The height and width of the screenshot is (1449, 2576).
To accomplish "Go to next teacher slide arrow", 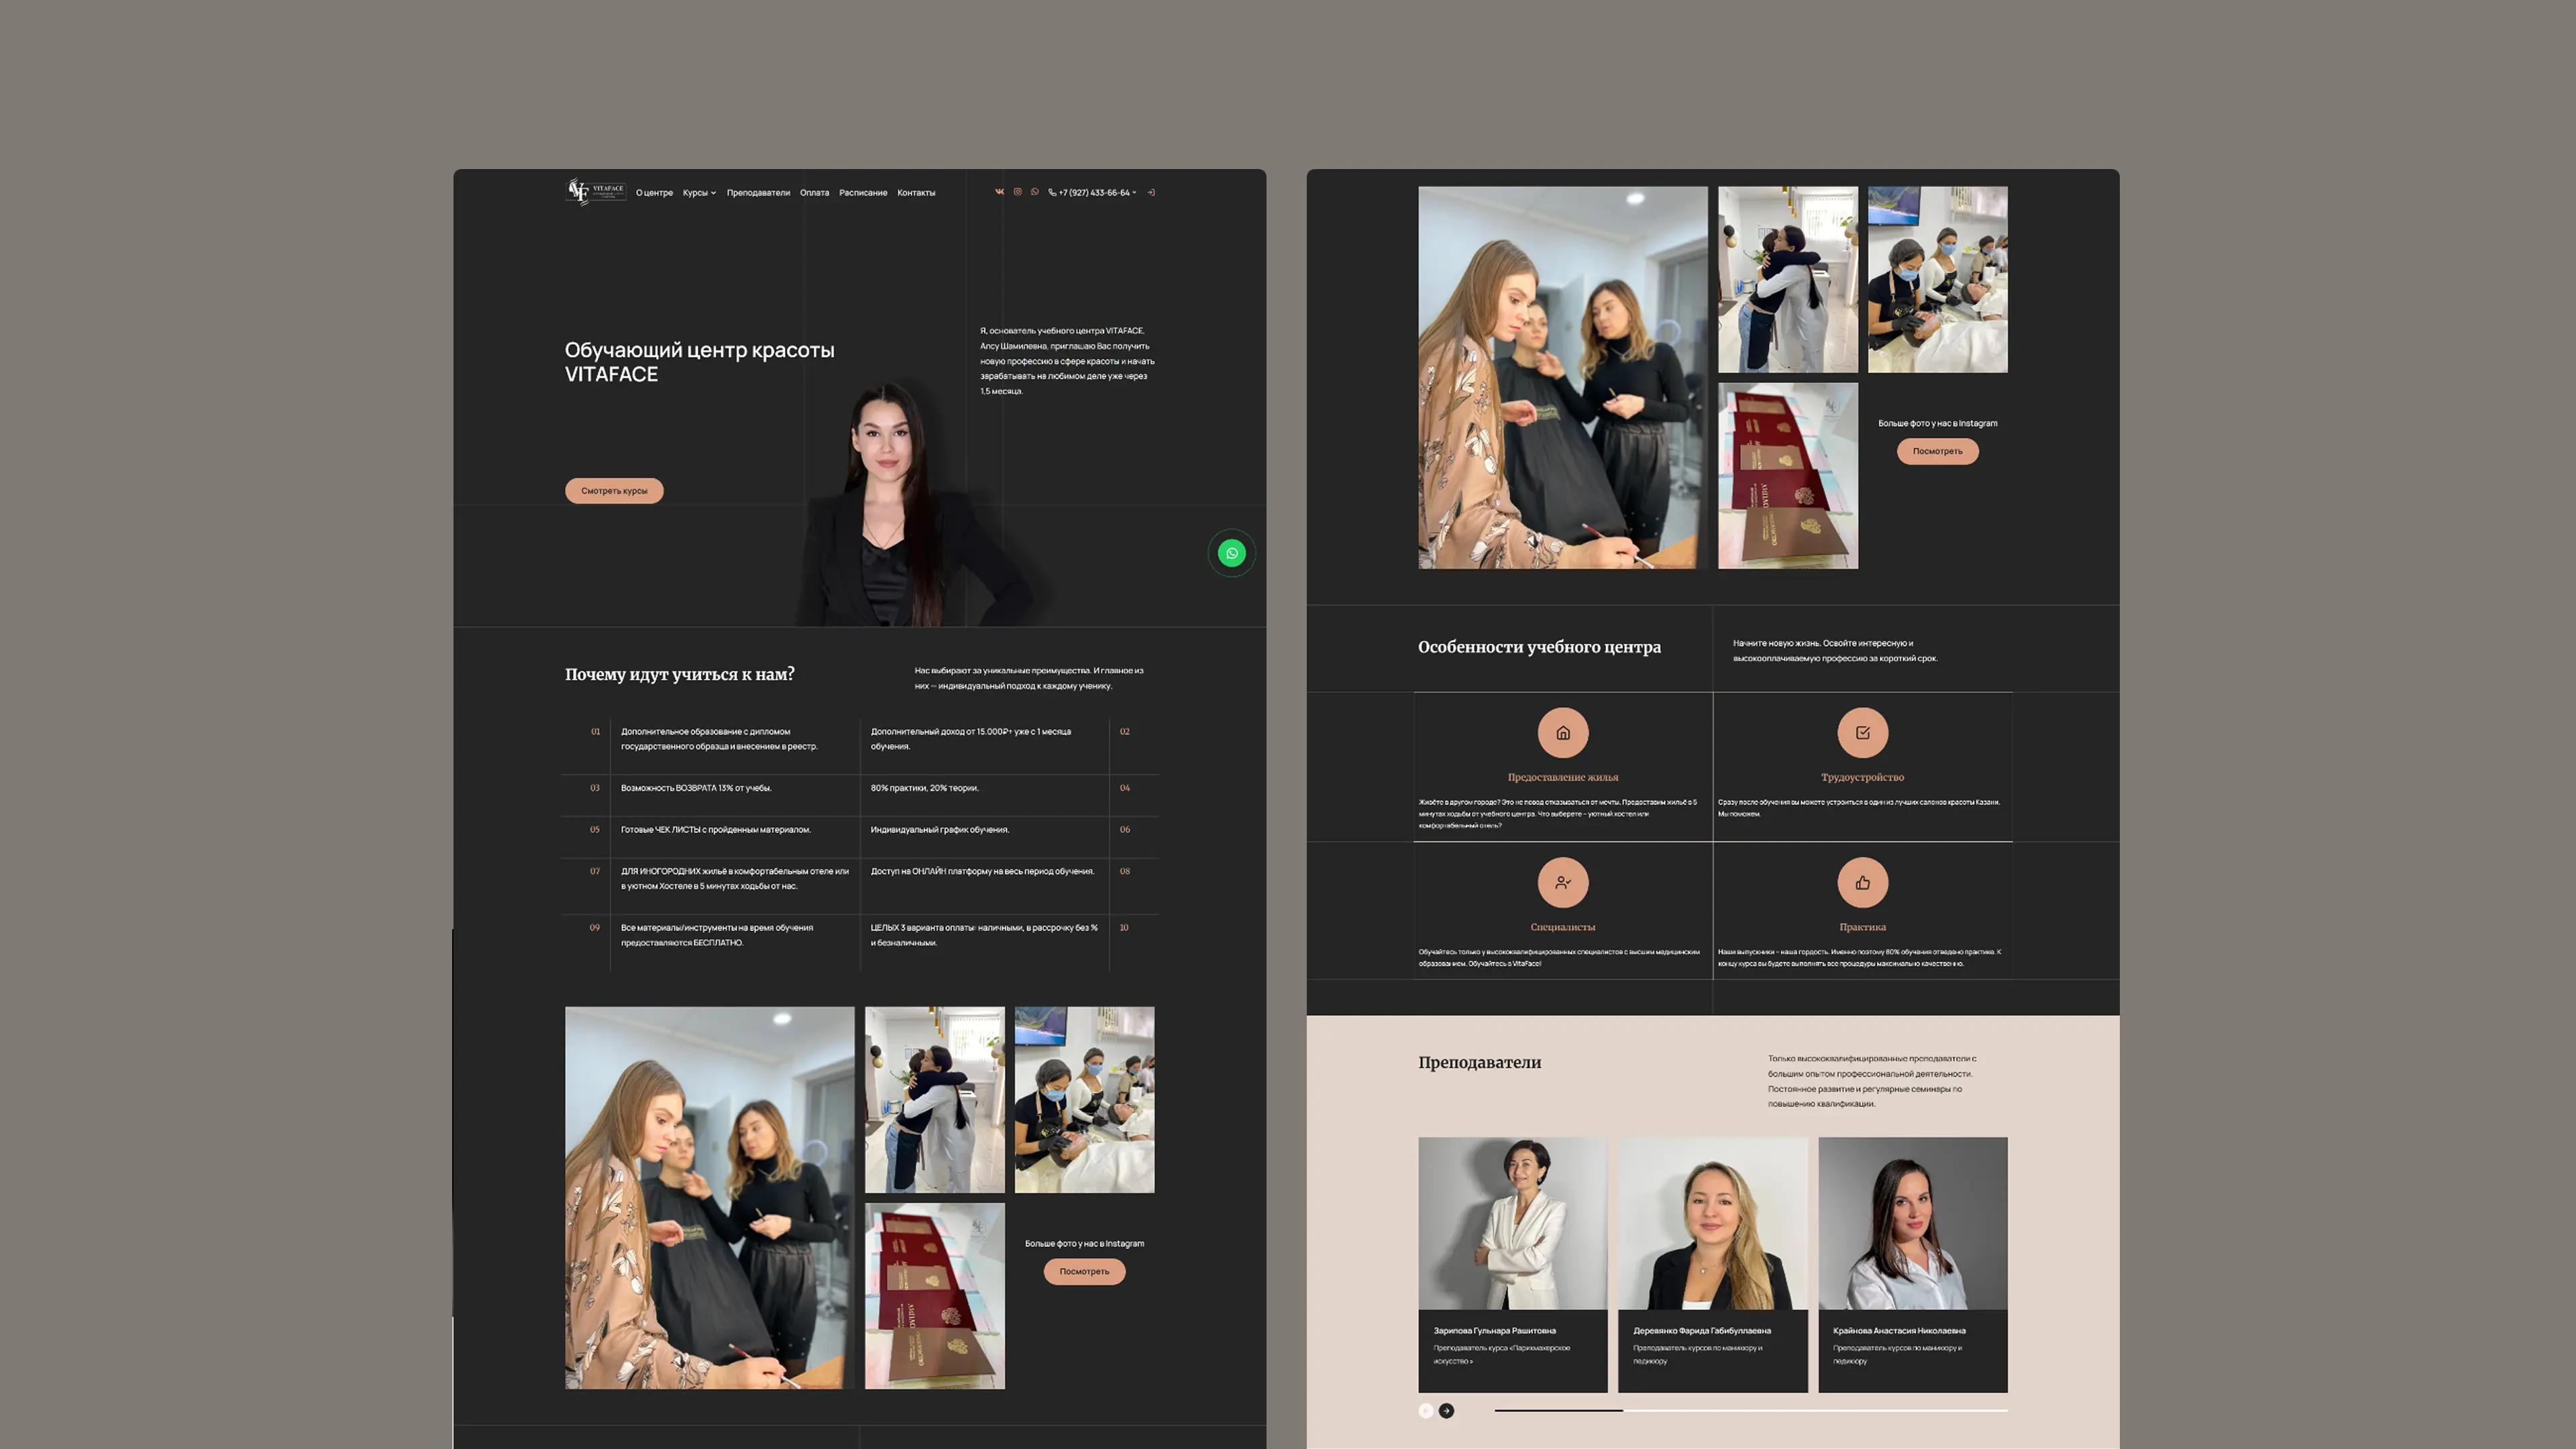I will coord(1446,1411).
